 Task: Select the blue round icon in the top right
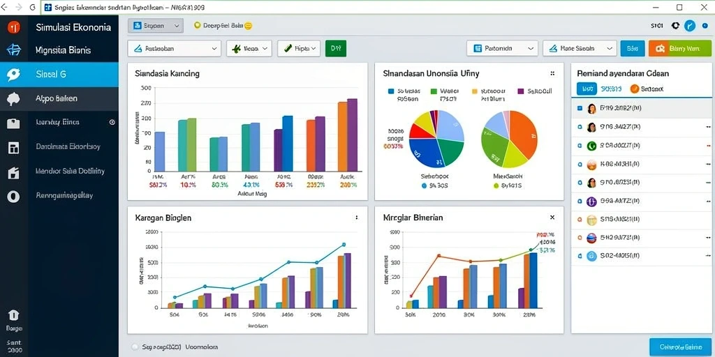point(690,26)
